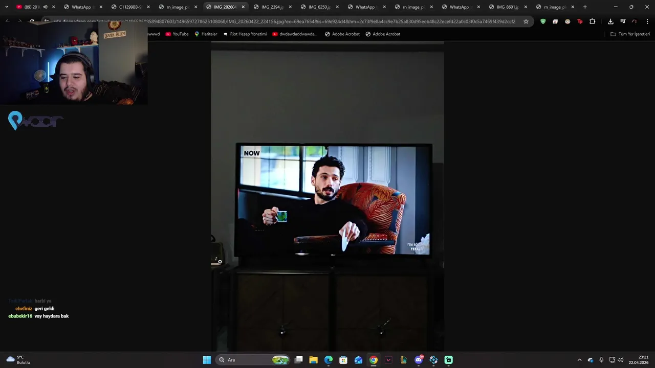
Task: Mute audio on the YouTube tab
Action: [x=45, y=7]
